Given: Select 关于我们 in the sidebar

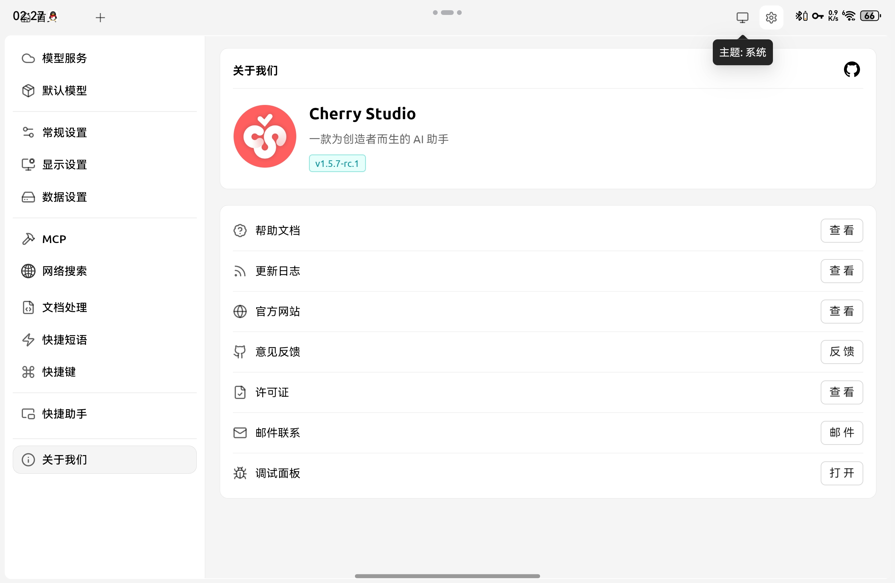Looking at the screenshot, I should point(105,460).
